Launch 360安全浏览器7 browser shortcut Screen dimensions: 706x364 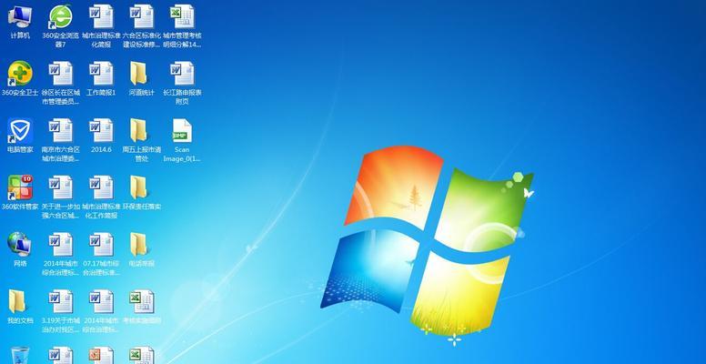[60, 25]
